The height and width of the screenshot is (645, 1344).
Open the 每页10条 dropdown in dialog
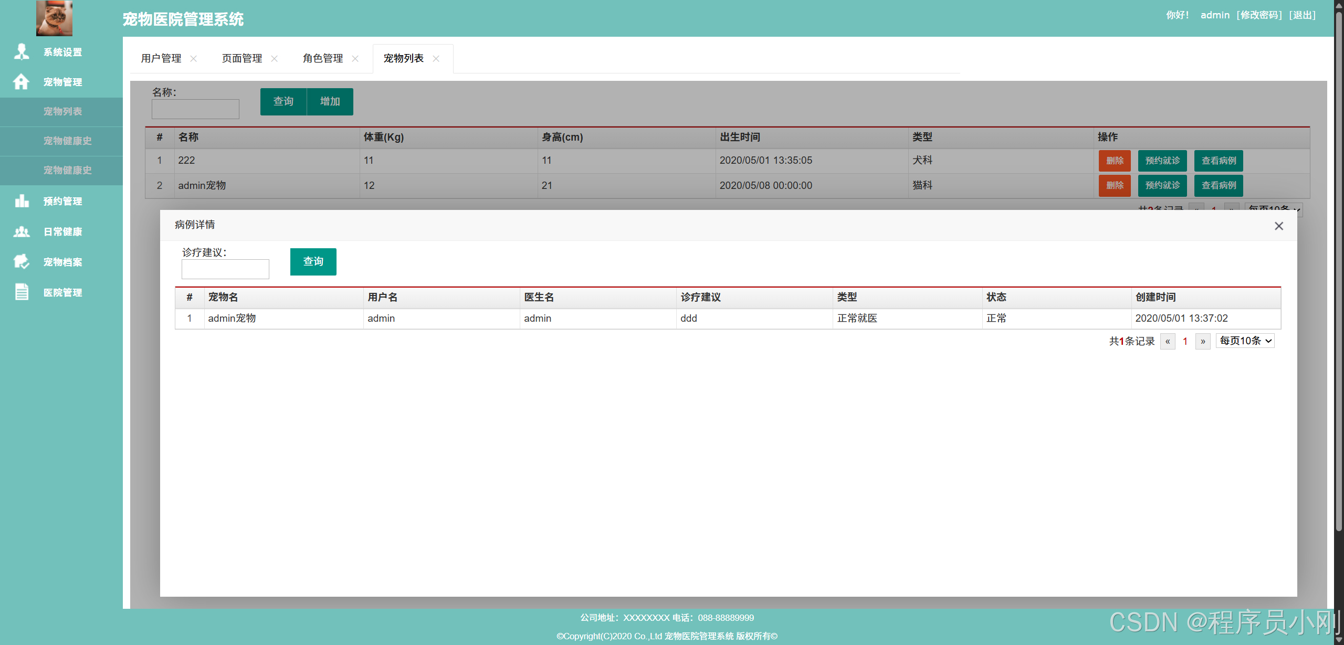(x=1245, y=341)
